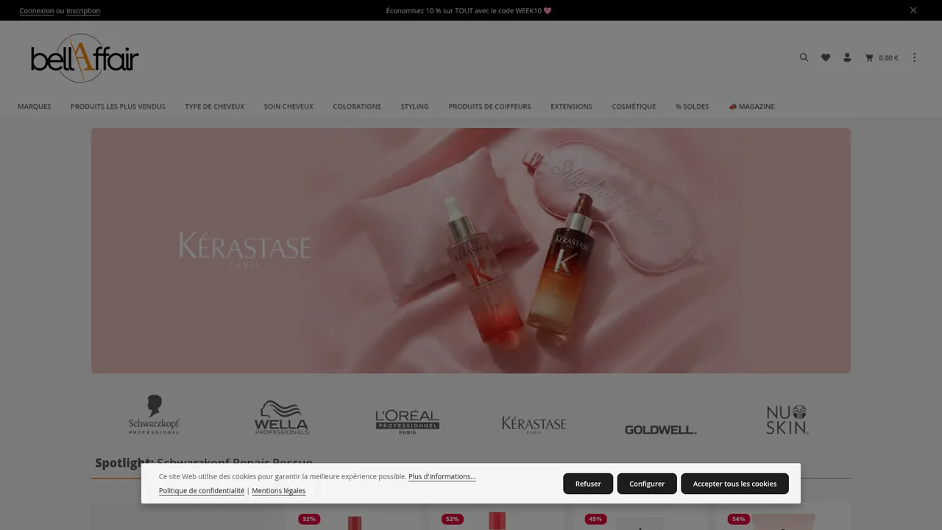Click Accepter tous les cookies
This screenshot has height=530, width=942.
(x=734, y=484)
